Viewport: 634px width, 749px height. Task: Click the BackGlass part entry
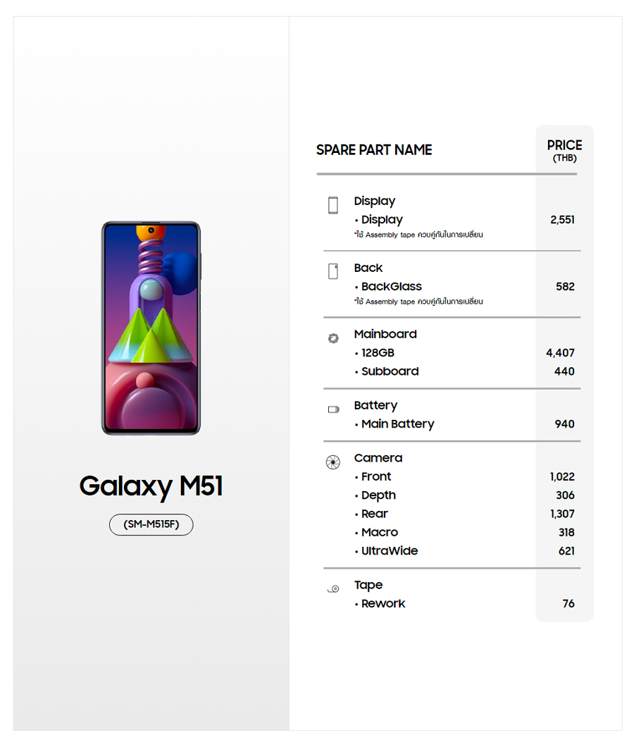[391, 287]
